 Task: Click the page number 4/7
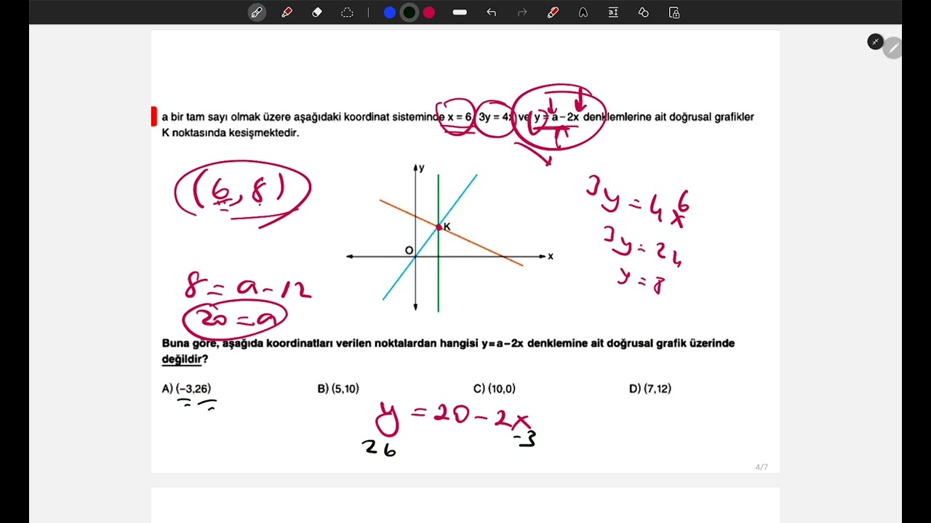tap(762, 467)
